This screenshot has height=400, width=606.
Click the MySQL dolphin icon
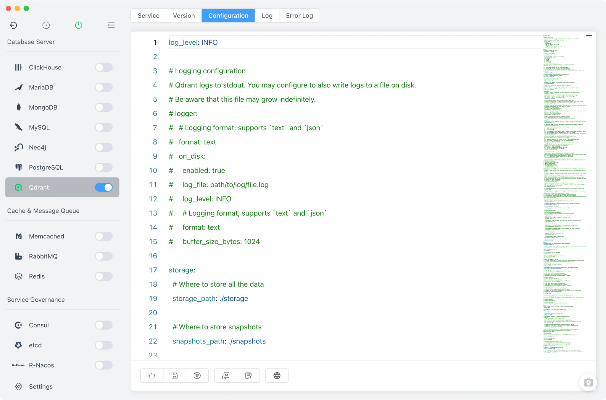pyautogui.click(x=18, y=127)
